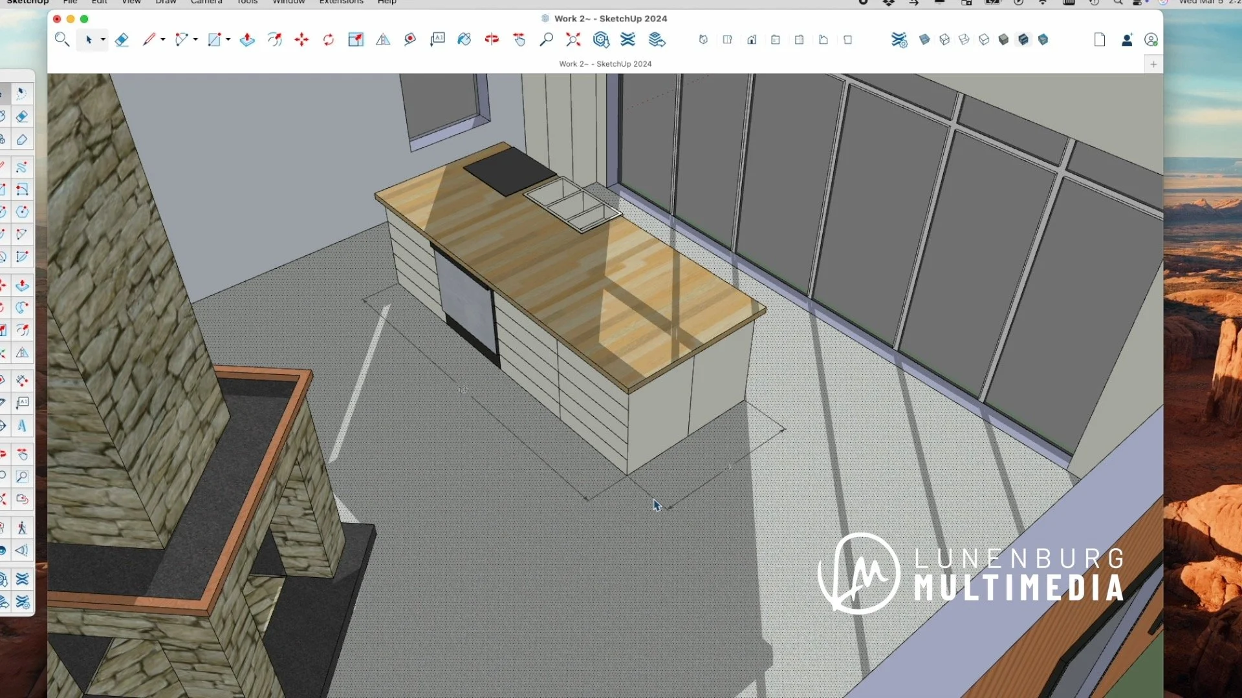Click the Zoom Extents tool
The height and width of the screenshot is (698, 1242).
tap(573, 40)
